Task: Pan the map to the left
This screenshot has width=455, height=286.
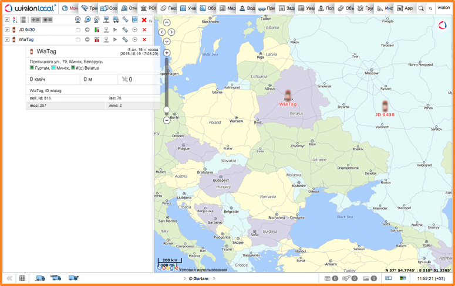Action: pos(162,32)
